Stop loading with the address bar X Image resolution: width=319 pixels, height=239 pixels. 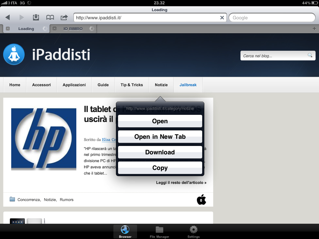(x=222, y=18)
